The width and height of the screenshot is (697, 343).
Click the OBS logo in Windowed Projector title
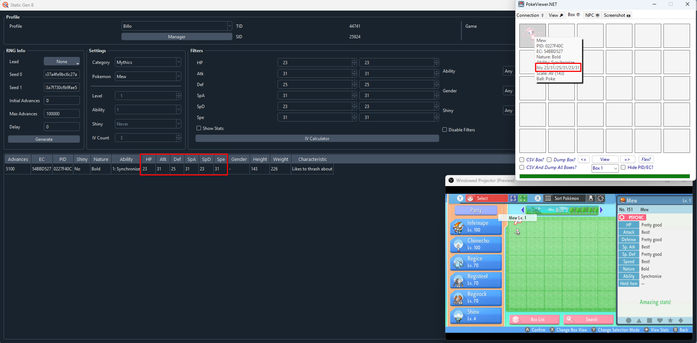pos(451,180)
